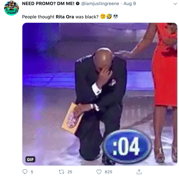Visit the @iamjustingreene handle link

point(100,4)
